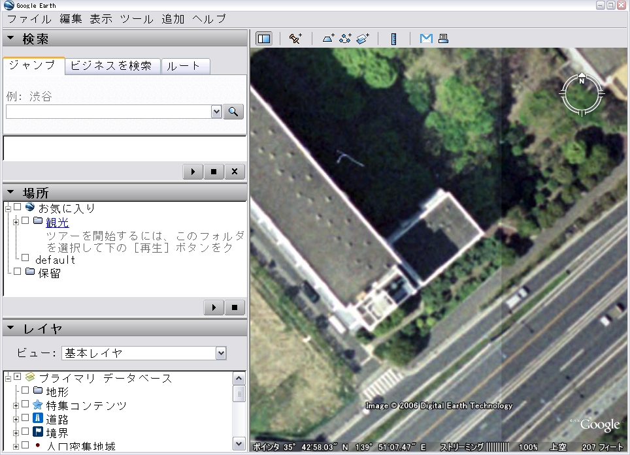
Task: Play the Places tour
Action: coord(214,307)
